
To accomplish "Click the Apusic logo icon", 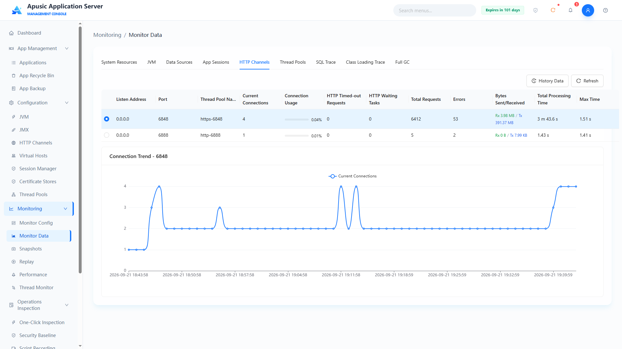I will click(17, 10).
